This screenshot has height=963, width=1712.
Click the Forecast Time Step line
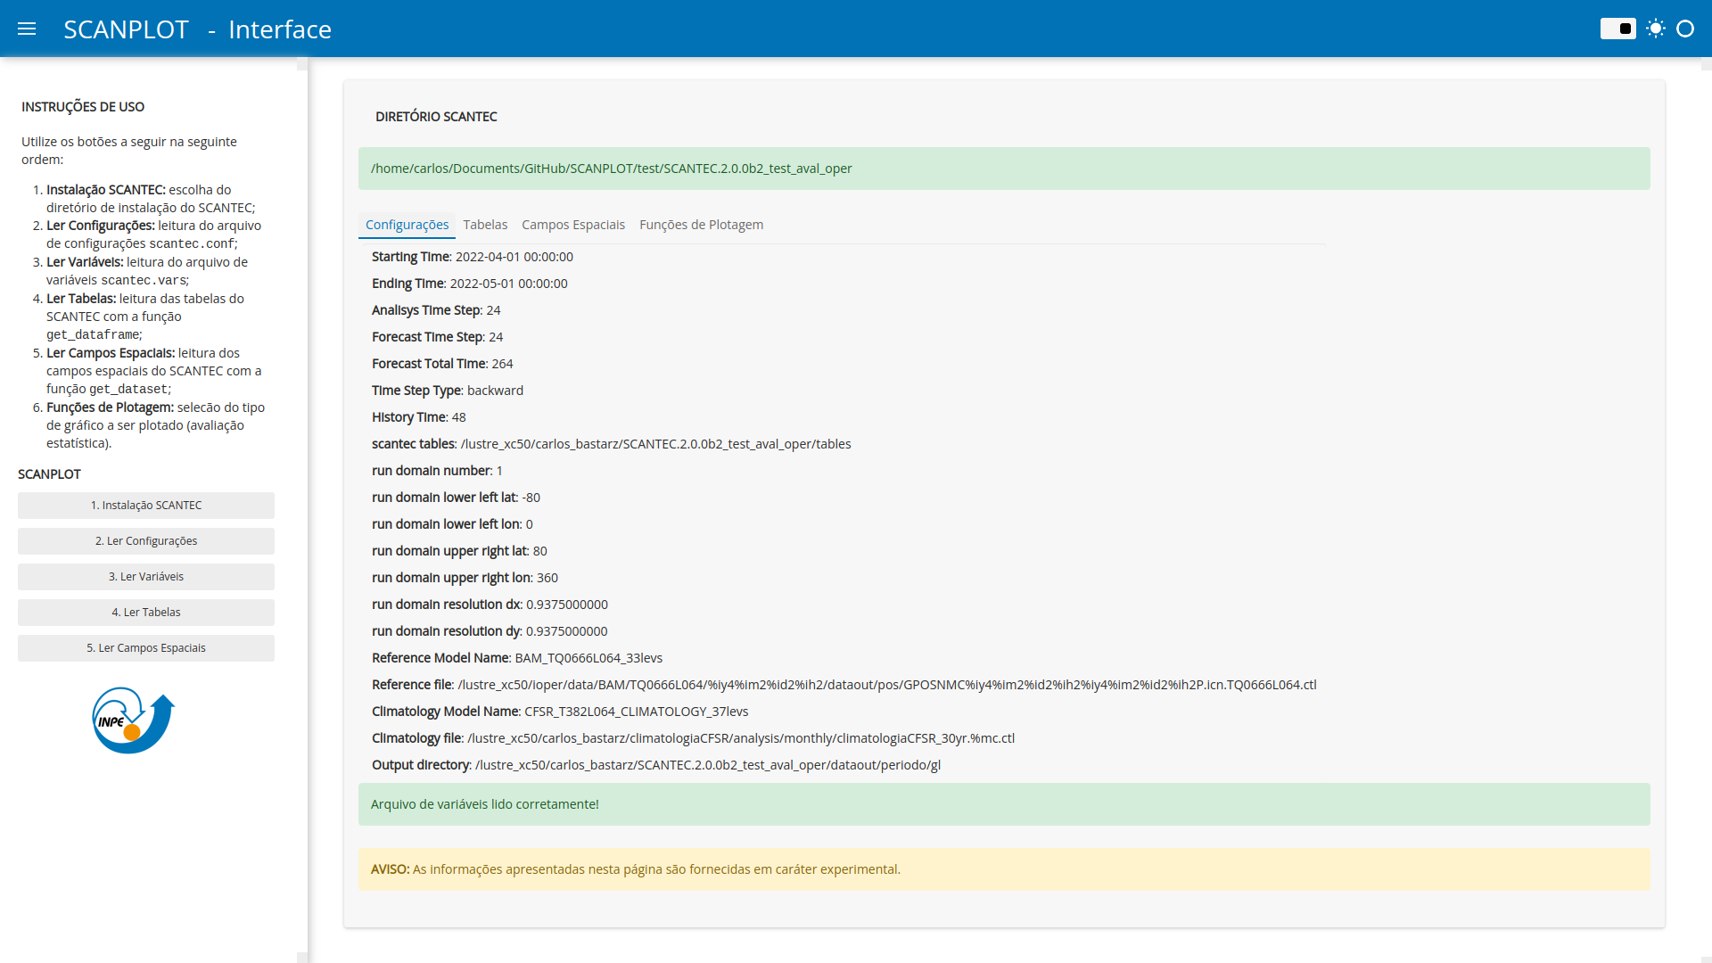pos(438,337)
